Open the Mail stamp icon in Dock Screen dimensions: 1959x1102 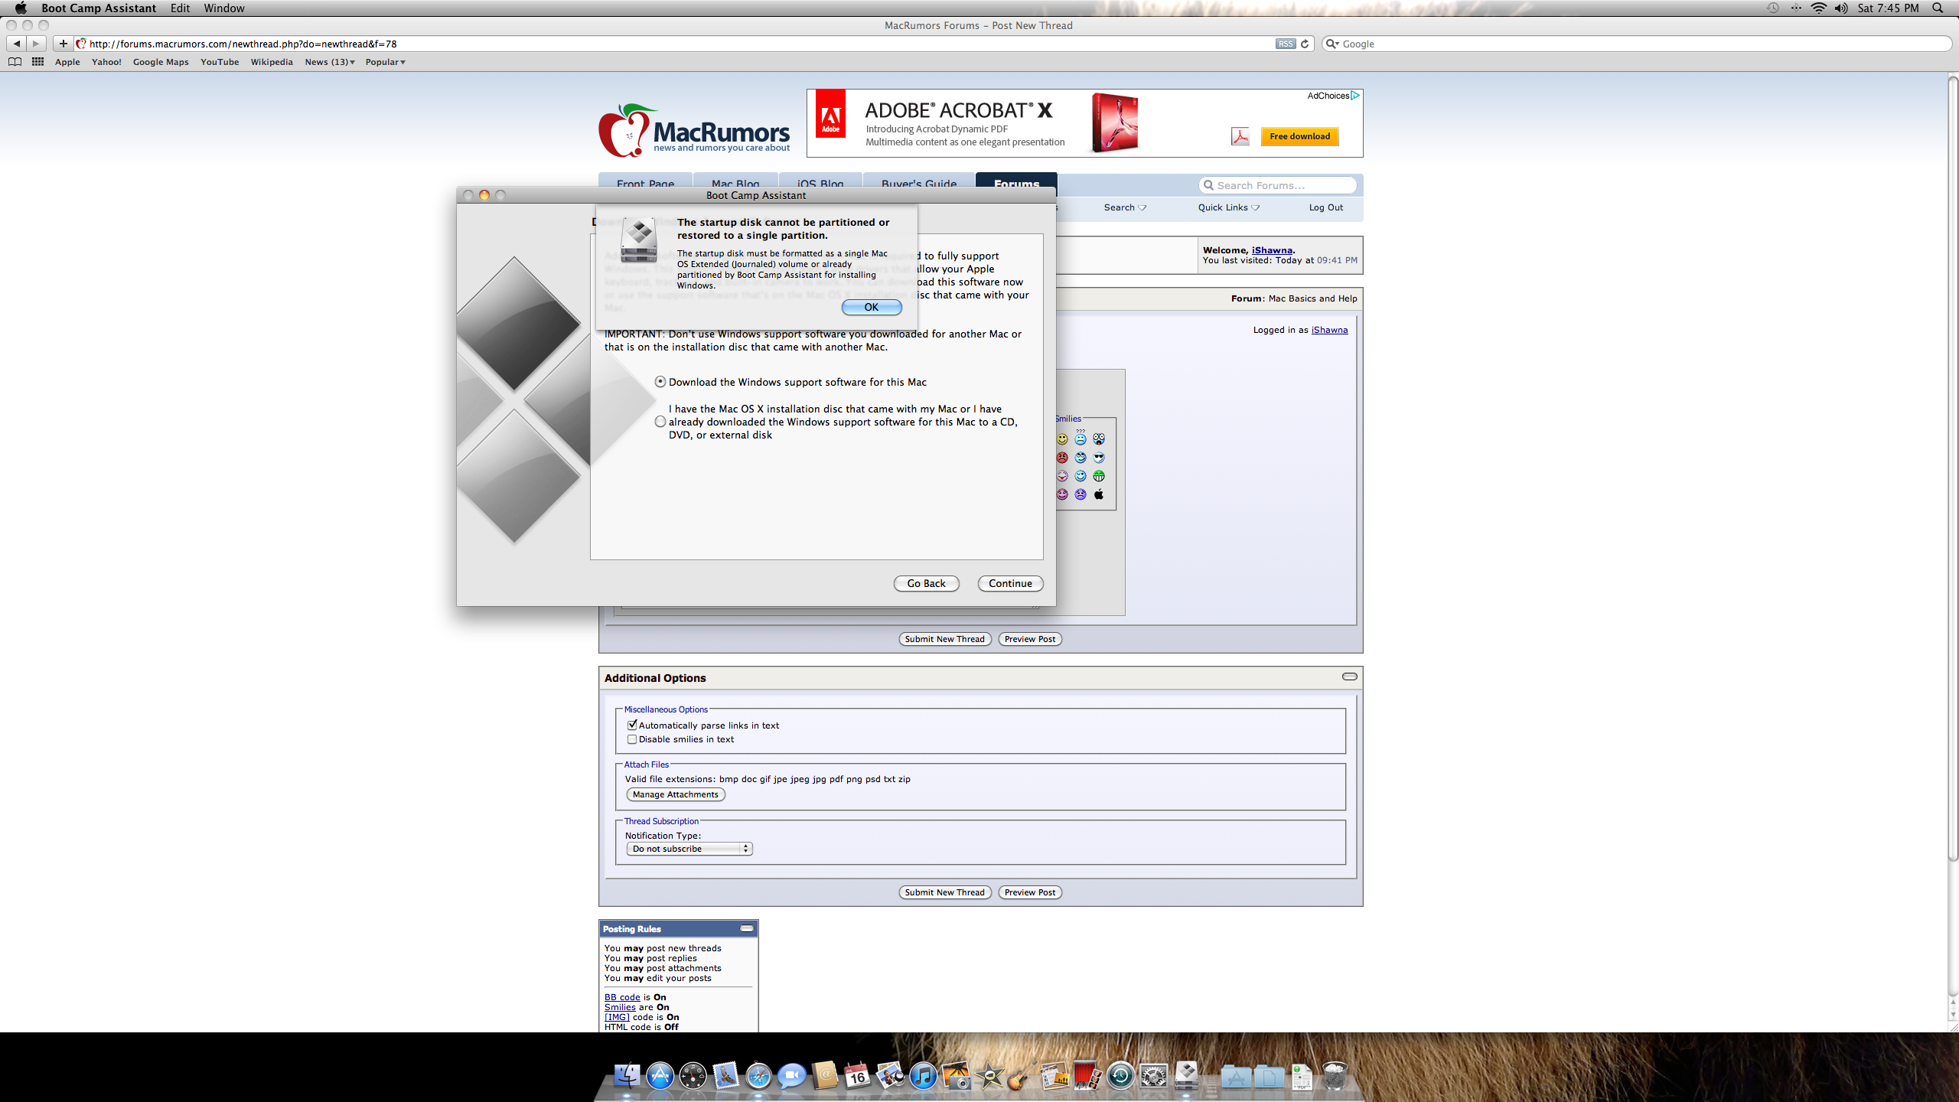point(725,1075)
